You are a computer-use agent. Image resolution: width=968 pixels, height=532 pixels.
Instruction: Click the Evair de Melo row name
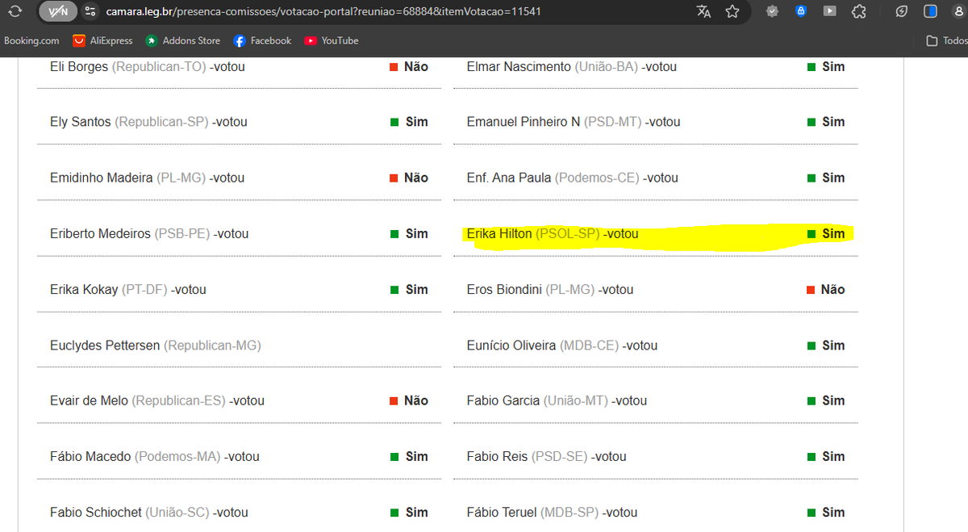89,400
